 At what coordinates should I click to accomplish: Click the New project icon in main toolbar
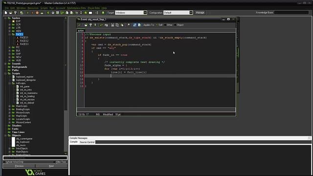6,13
